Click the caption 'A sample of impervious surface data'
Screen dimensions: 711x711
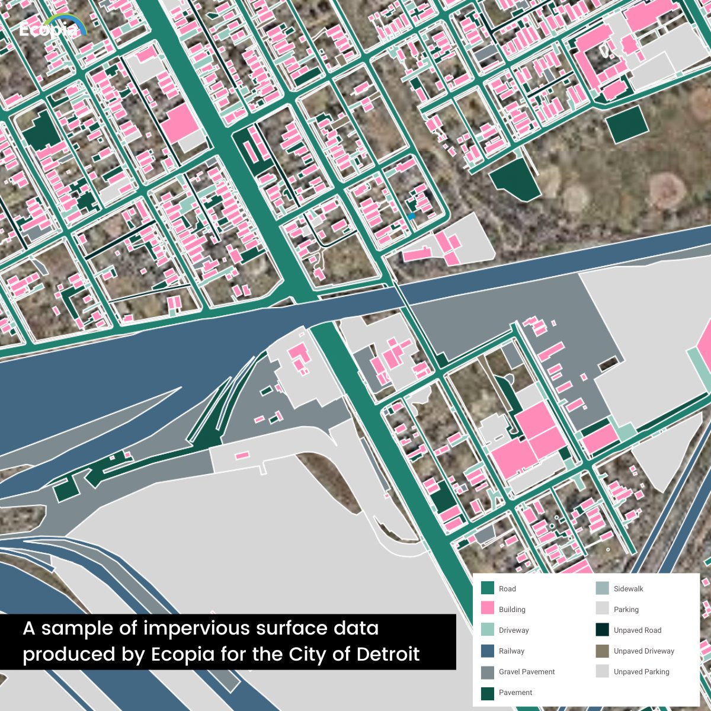click(201, 628)
